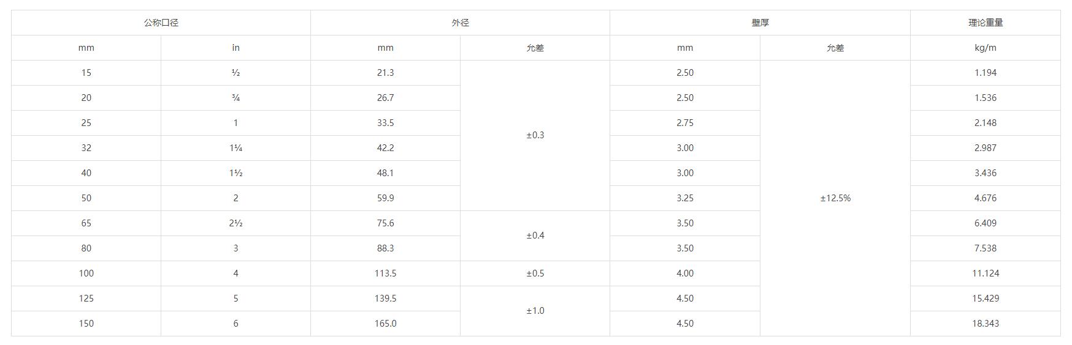Click the 4.00 wall thickness cell
This screenshot has width=1072, height=345.
(x=684, y=273)
